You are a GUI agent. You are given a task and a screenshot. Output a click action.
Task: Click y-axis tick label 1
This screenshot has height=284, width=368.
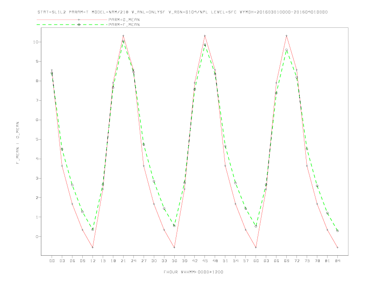(37, 217)
